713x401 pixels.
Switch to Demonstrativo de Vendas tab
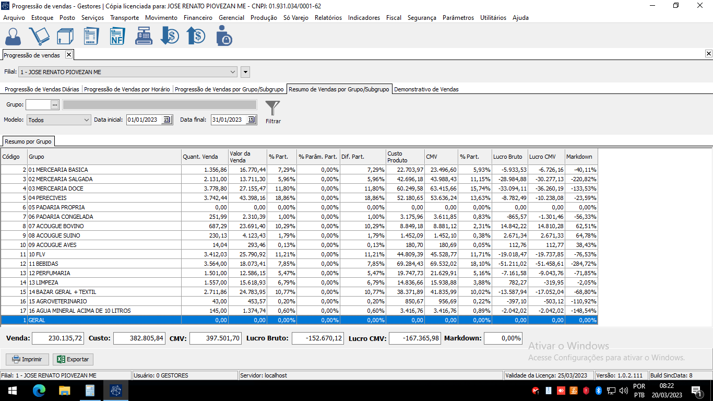426,89
